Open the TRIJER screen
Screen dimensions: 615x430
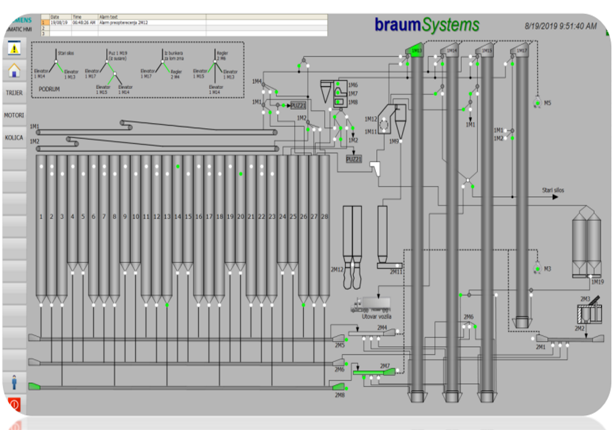pyautogui.click(x=14, y=93)
